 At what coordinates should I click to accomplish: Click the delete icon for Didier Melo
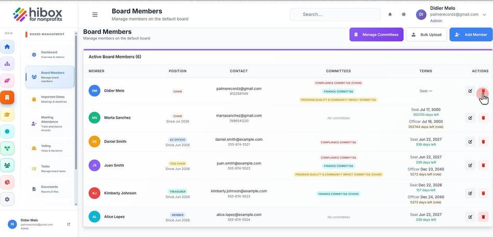483,91
